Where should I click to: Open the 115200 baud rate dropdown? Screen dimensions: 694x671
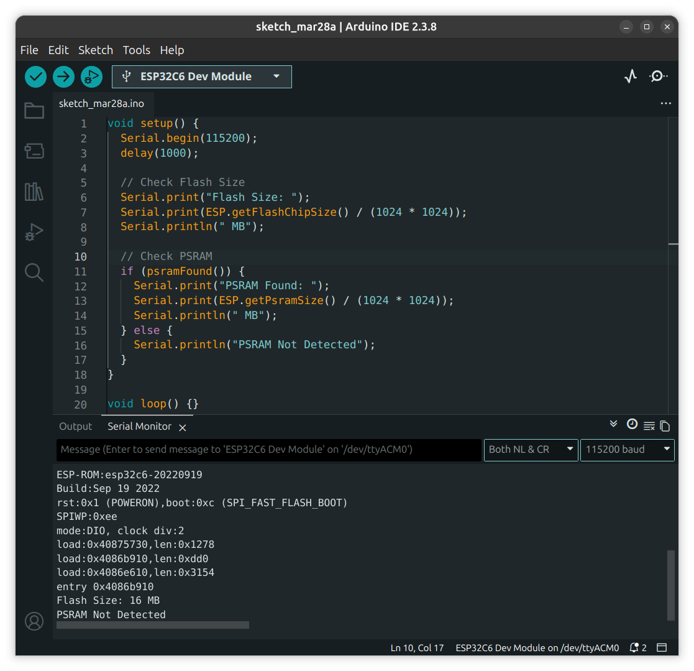[627, 449]
